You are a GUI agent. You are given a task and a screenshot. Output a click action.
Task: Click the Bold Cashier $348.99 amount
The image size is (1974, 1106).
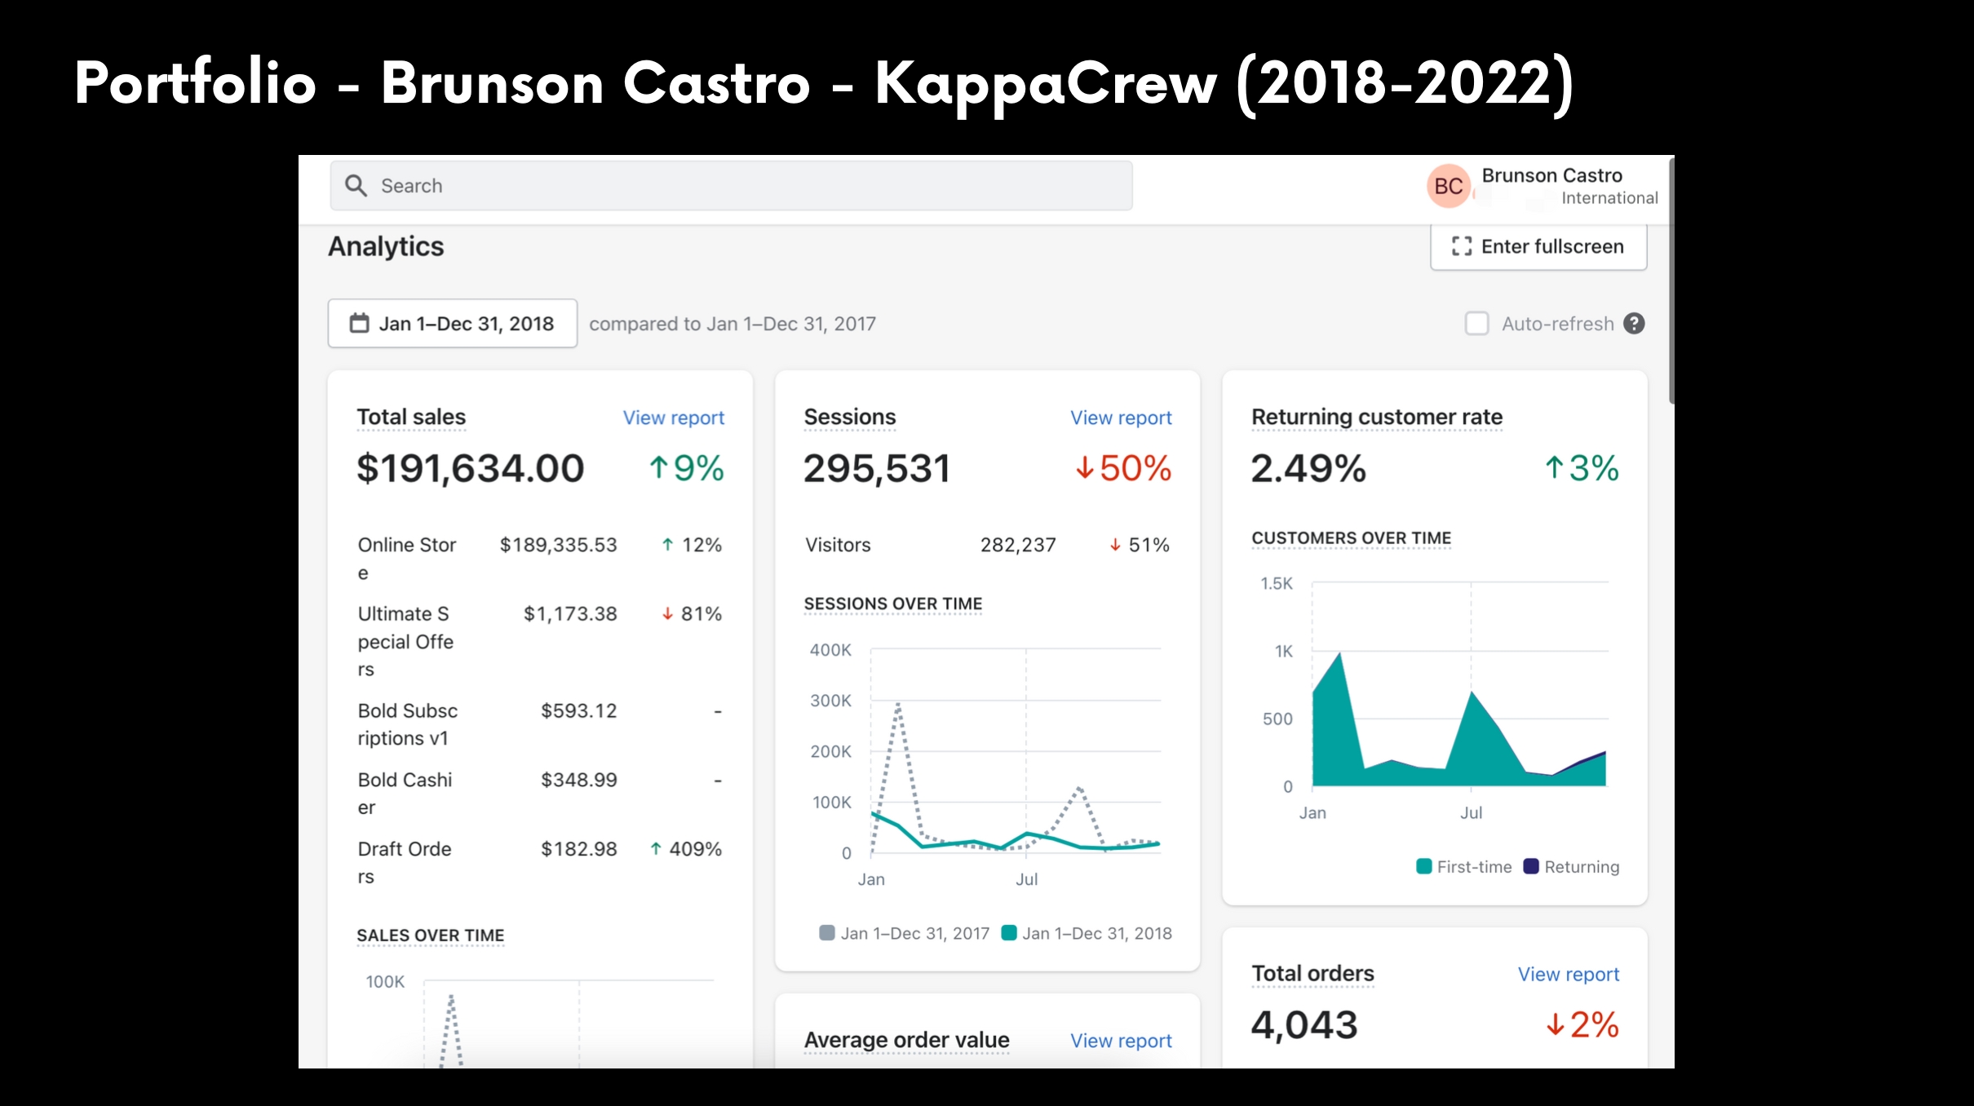579,780
